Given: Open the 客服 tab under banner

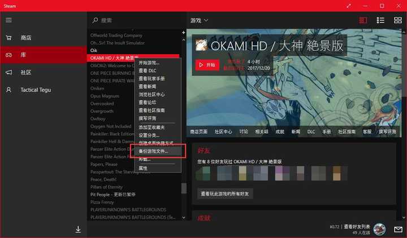Looking at the screenshot, I should pyautogui.click(x=367, y=132).
